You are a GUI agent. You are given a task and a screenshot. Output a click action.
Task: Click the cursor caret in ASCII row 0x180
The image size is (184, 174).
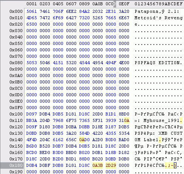click(175, 165)
